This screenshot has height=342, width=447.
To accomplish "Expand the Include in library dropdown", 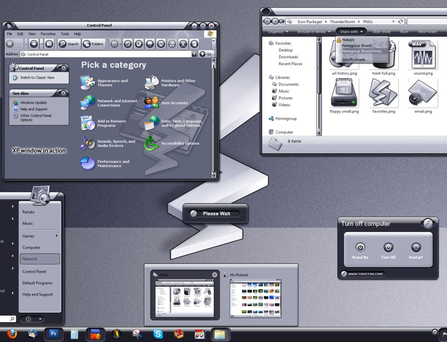I will click(314, 32).
